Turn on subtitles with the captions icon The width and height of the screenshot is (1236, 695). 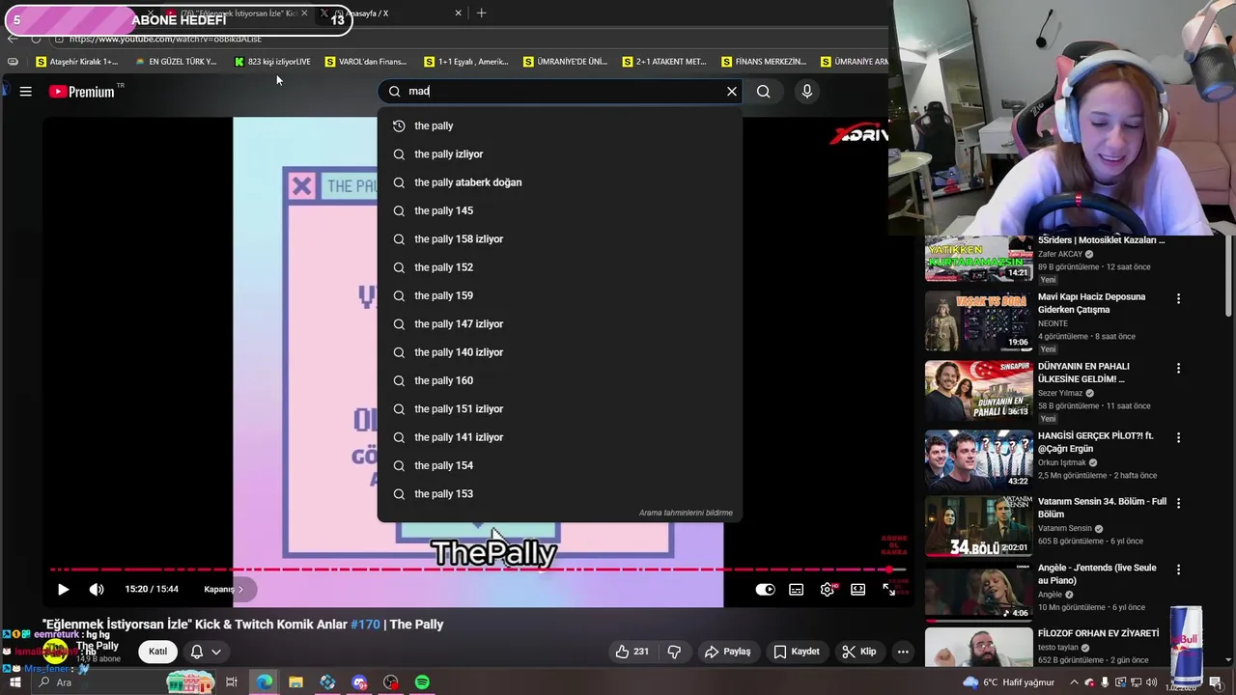point(796,589)
